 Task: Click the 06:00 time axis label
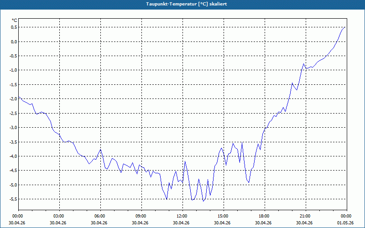click(100, 216)
